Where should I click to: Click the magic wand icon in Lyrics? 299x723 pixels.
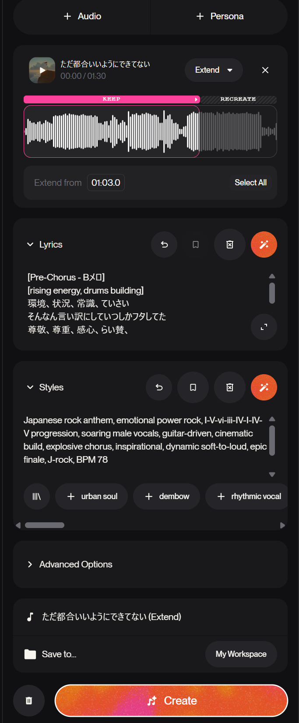(x=264, y=245)
